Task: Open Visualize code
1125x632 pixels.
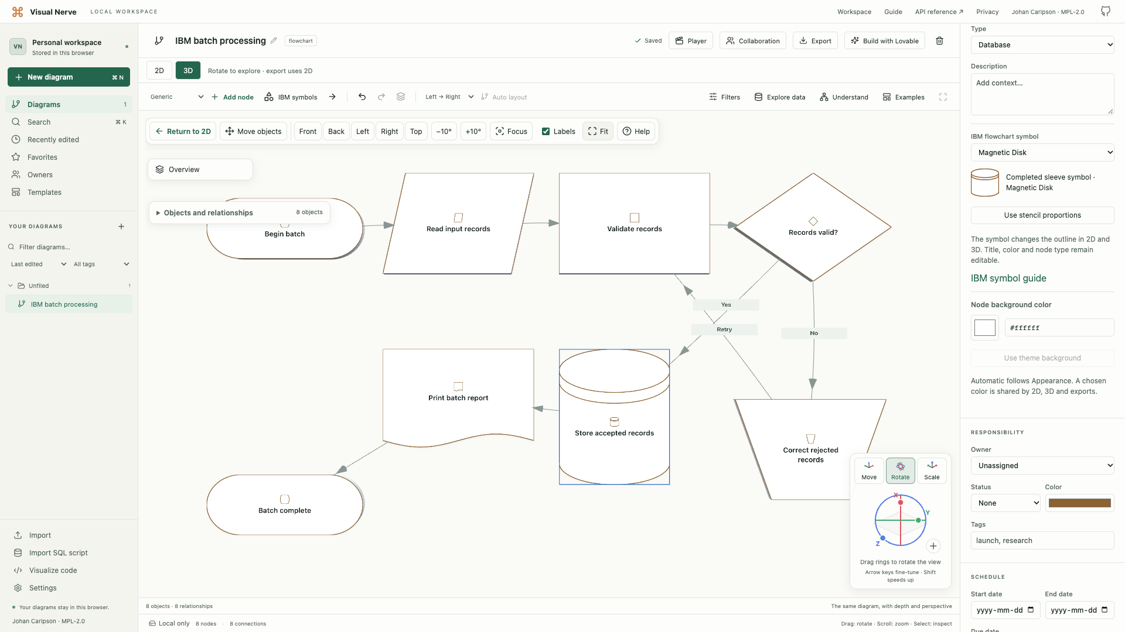Action: 53,571
